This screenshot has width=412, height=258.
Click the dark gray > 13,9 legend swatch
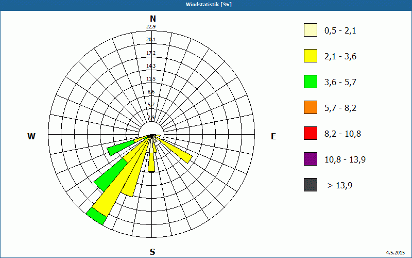[x=311, y=185]
